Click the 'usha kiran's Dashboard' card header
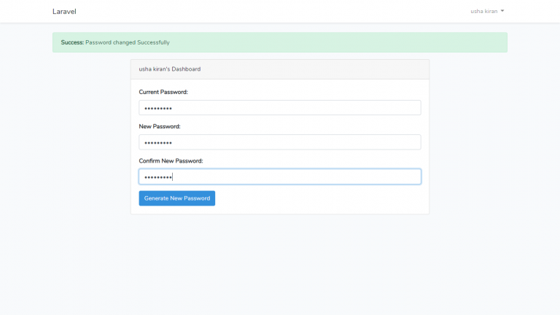Screen dimensions: 560x315 click(280, 69)
